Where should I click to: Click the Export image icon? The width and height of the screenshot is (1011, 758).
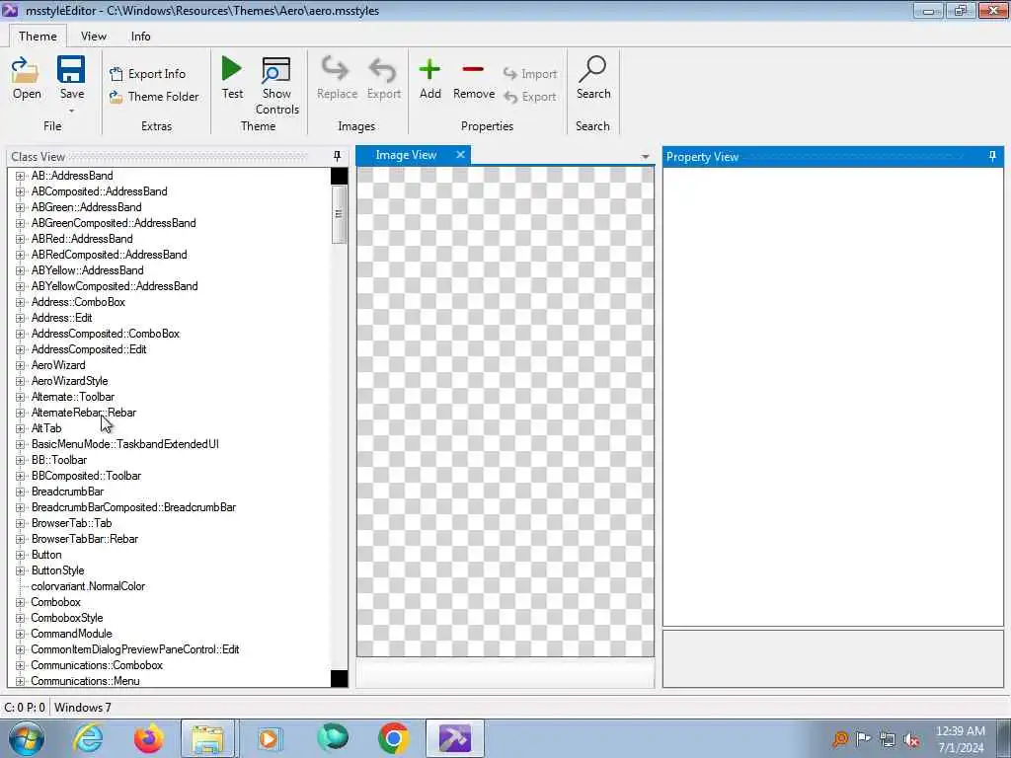pos(383,70)
